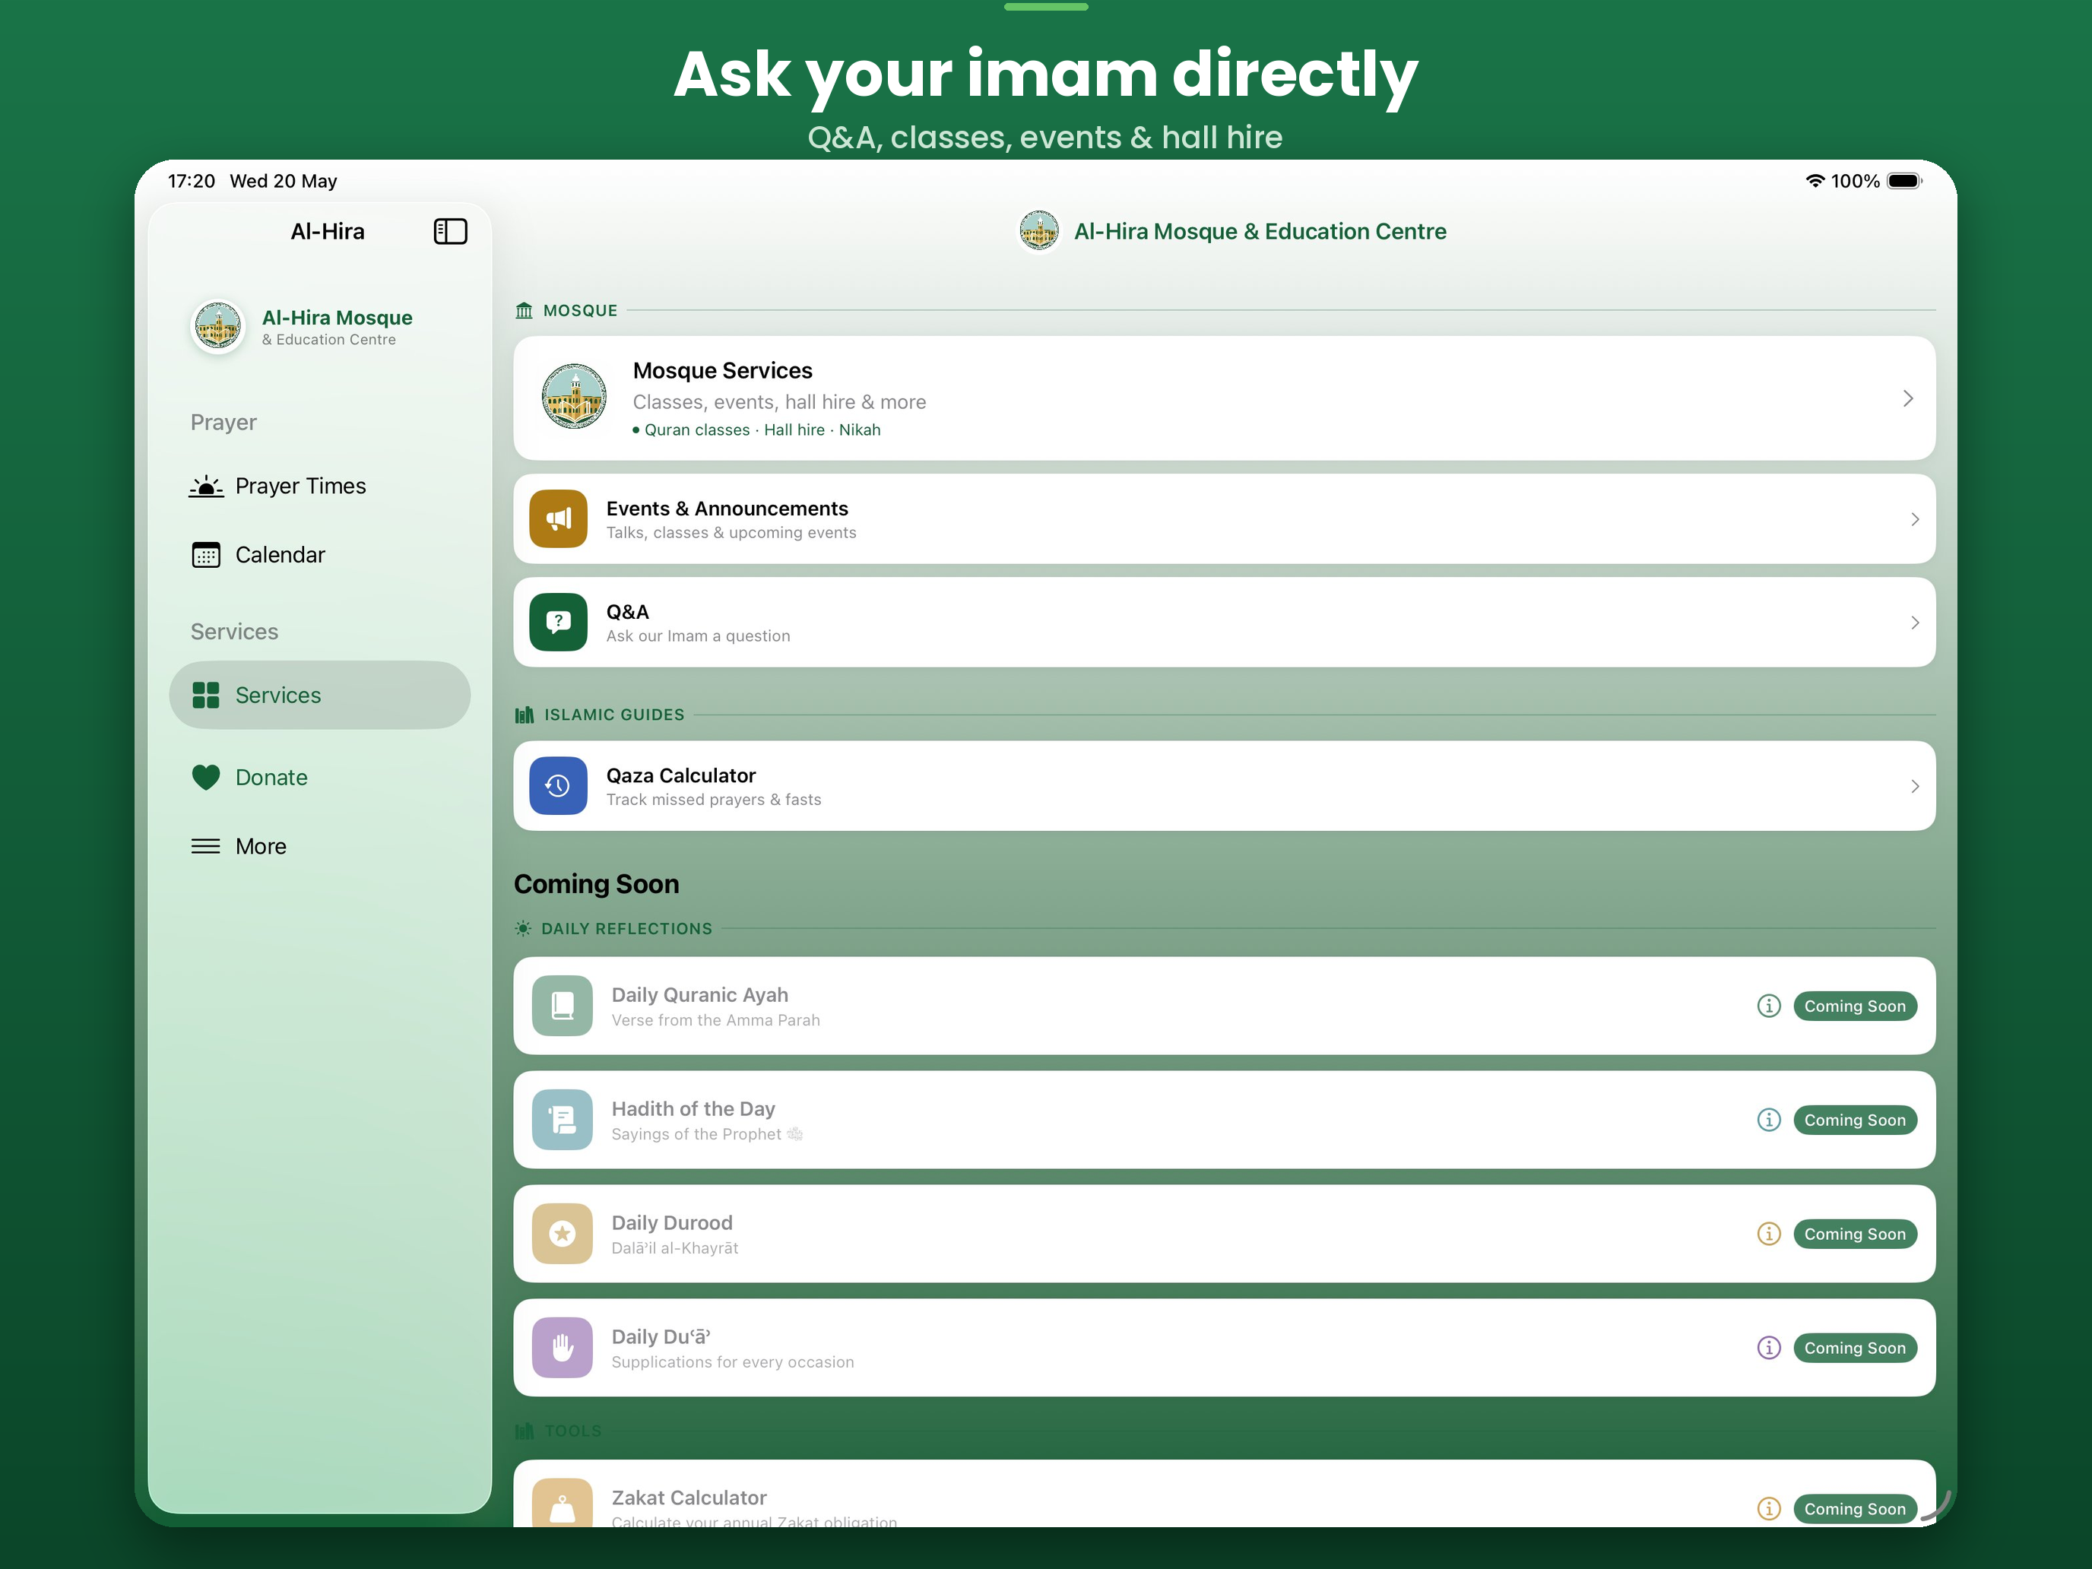
Task: Open the Mosque Services card
Action: pyautogui.click(x=1224, y=398)
